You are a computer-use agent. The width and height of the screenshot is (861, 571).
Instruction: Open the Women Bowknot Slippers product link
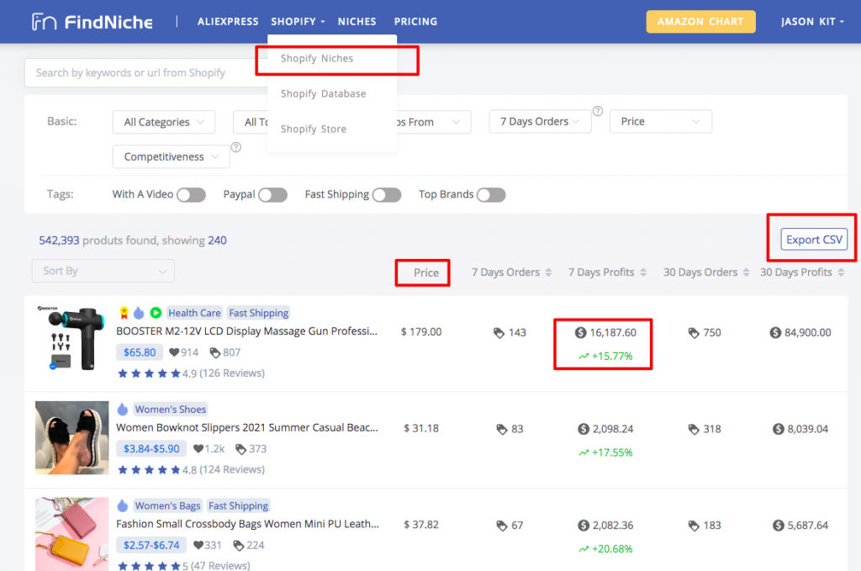pyautogui.click(x=247, y=427)
